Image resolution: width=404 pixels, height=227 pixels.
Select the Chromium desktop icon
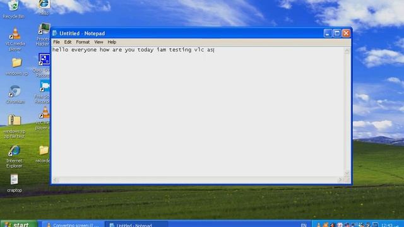[15, 95]
